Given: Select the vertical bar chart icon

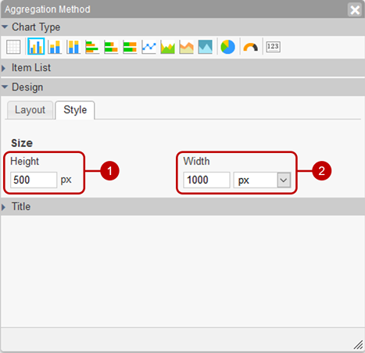Looking at the screenshot, I should 36,46.
